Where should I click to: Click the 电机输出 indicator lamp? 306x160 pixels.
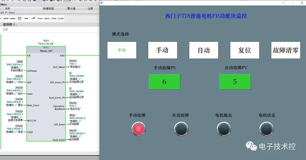[x=224, y=129]
